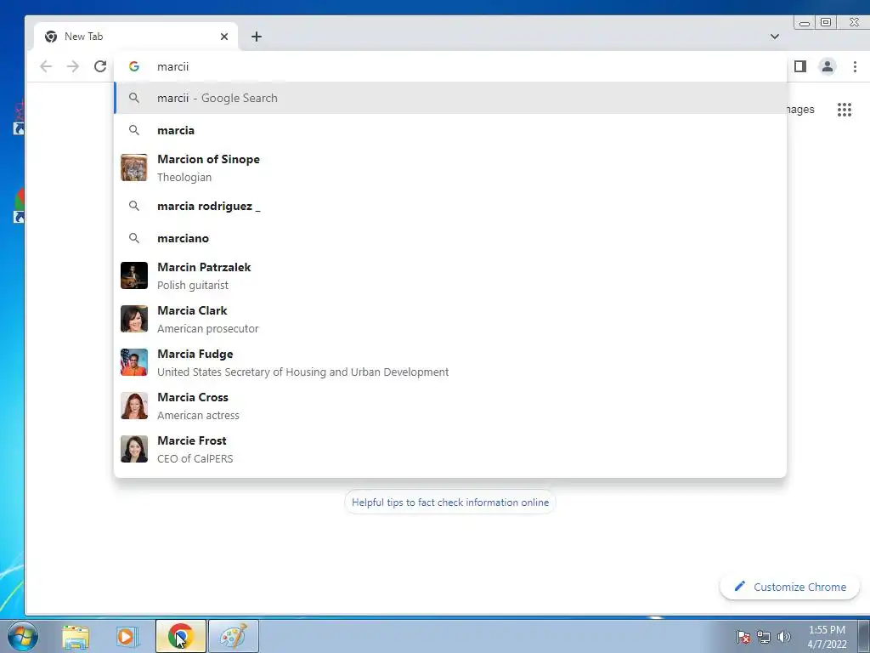Reload the current page
This screenshot has width=870, height=653.
click(100, 66)
